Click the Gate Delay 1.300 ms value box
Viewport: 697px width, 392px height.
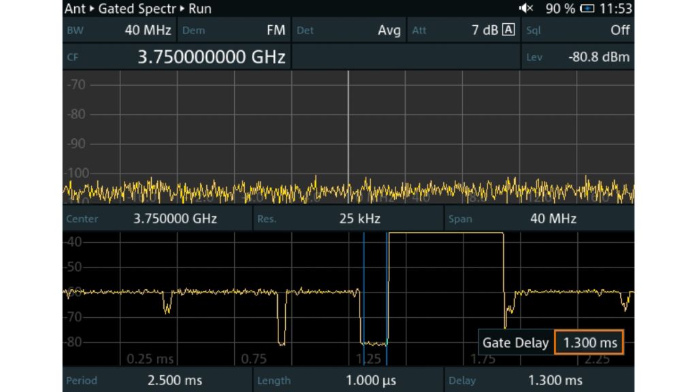click(x=589, y=342)
